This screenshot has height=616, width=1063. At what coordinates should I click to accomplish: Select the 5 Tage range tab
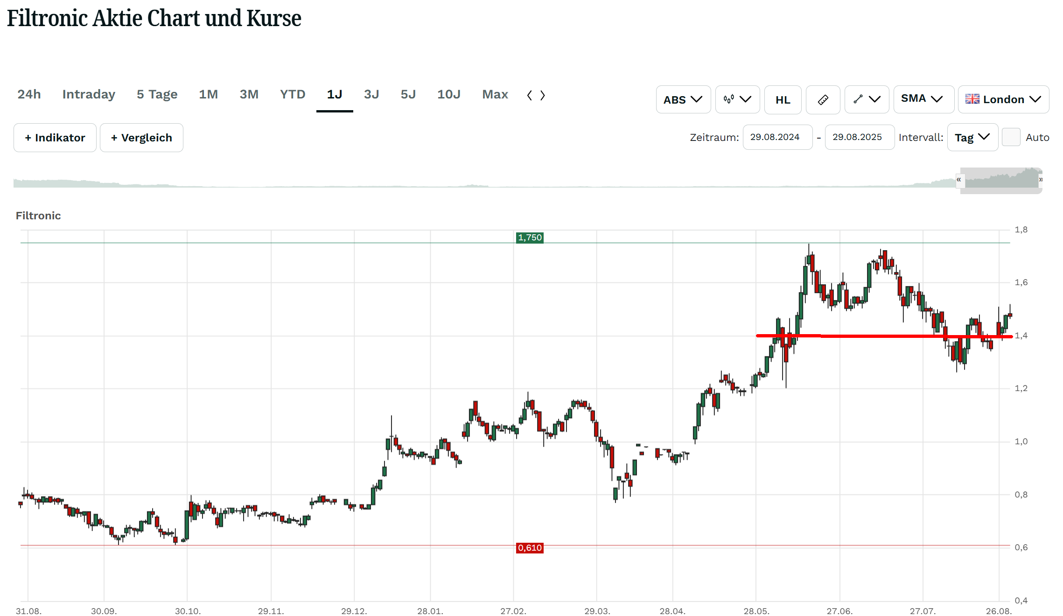click(x=157, y=94)
